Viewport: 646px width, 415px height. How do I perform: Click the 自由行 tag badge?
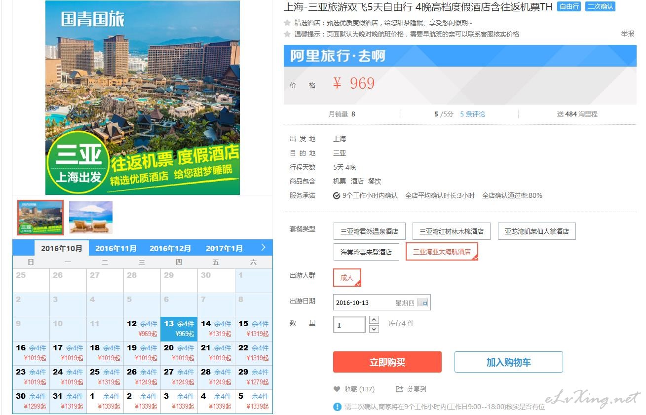pyautogui.click(x=569, y=7)
